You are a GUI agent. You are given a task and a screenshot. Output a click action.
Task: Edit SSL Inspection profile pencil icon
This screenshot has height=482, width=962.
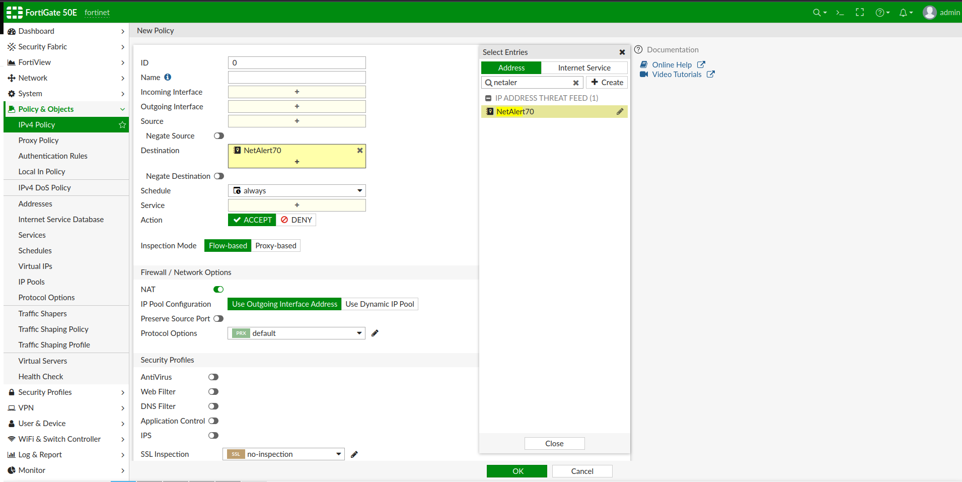(x=354, y=454)
